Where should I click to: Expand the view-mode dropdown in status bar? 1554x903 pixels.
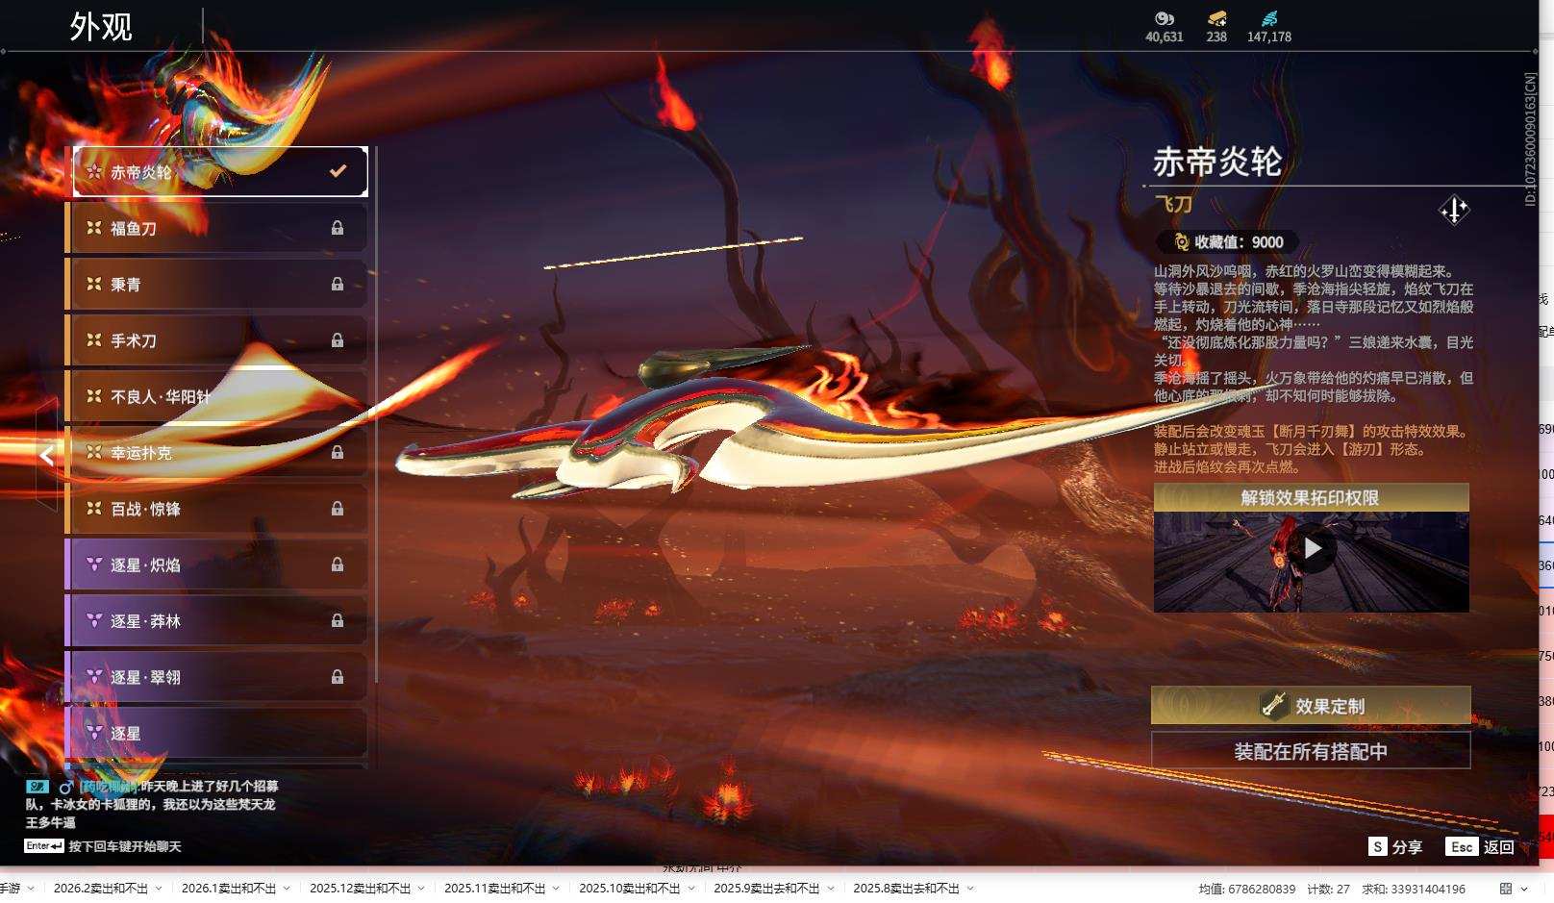click(x=1525, y=889)
